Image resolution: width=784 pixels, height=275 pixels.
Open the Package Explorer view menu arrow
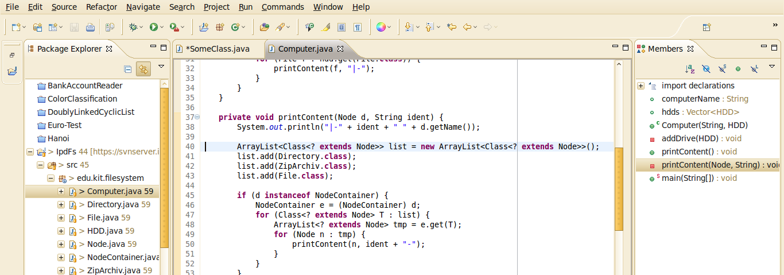[x=161, y=67]
